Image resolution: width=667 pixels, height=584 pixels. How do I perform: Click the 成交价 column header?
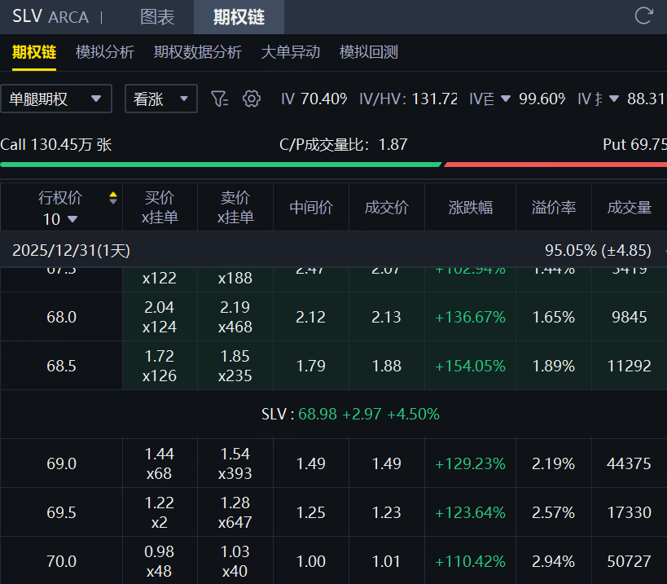pos(387,208)
